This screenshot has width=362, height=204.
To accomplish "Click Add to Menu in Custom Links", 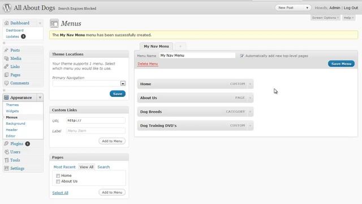I will [x=112, y=141].
